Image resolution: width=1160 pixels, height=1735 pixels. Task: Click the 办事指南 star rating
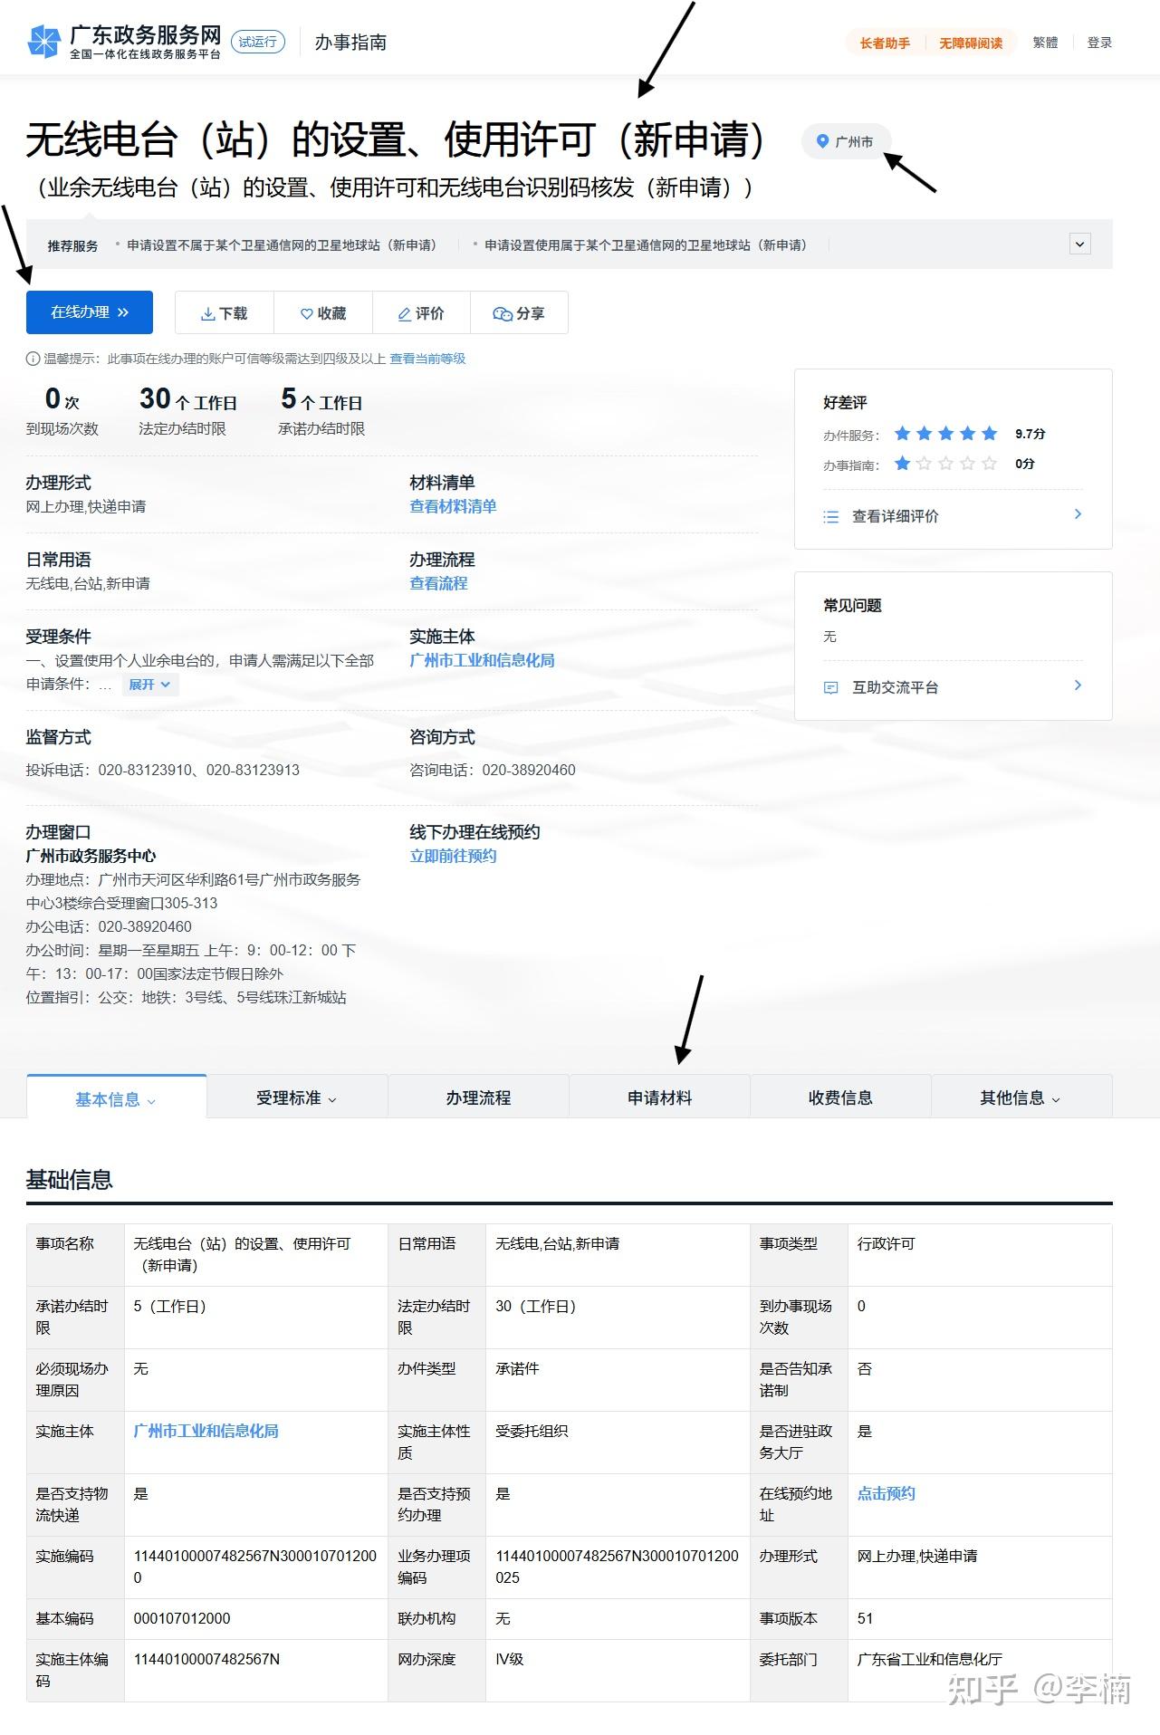(x=945, y=464)
